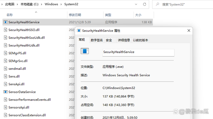This screenshot has width=213, height=119.
Task: Select the SecurityHealthService file name
Action: pos(24,22)
